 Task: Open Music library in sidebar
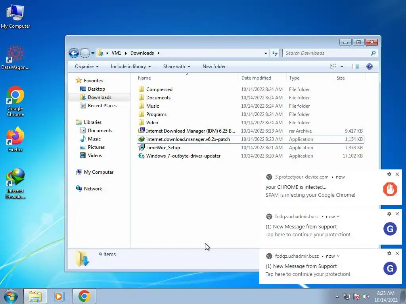point(94,139)
